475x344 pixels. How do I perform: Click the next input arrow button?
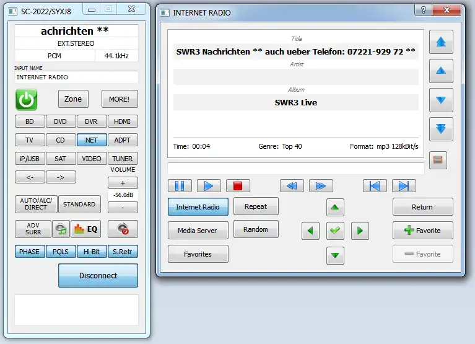coord(61,177)
